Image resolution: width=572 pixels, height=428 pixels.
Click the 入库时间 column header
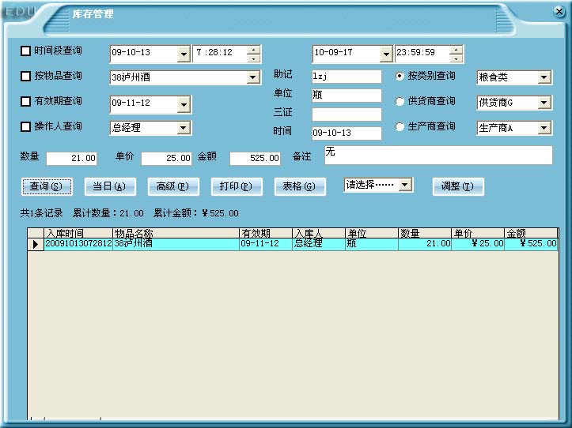[x=78, y=233]
